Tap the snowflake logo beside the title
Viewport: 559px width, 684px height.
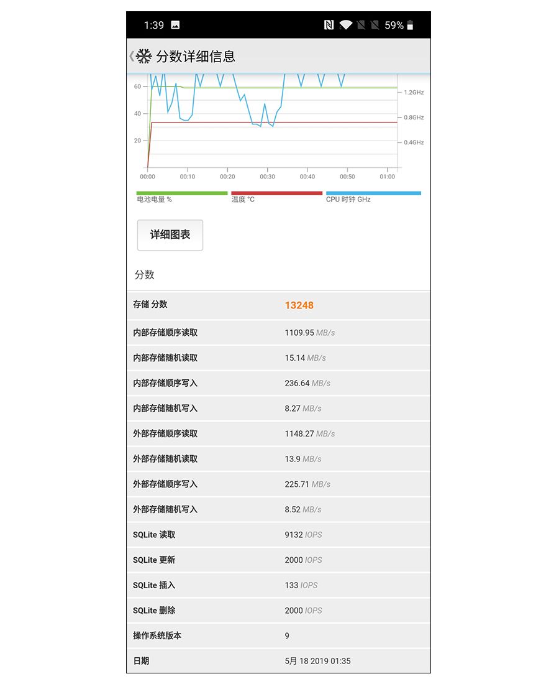click(145, 55)
